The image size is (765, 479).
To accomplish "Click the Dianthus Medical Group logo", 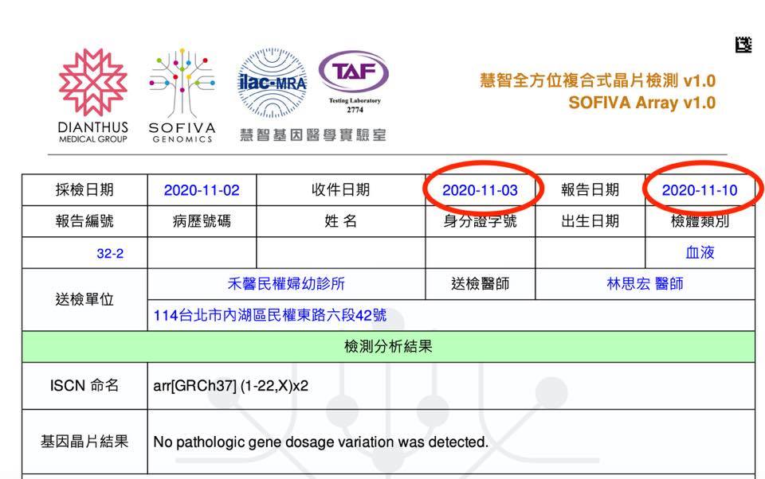I will click(92, 95).
